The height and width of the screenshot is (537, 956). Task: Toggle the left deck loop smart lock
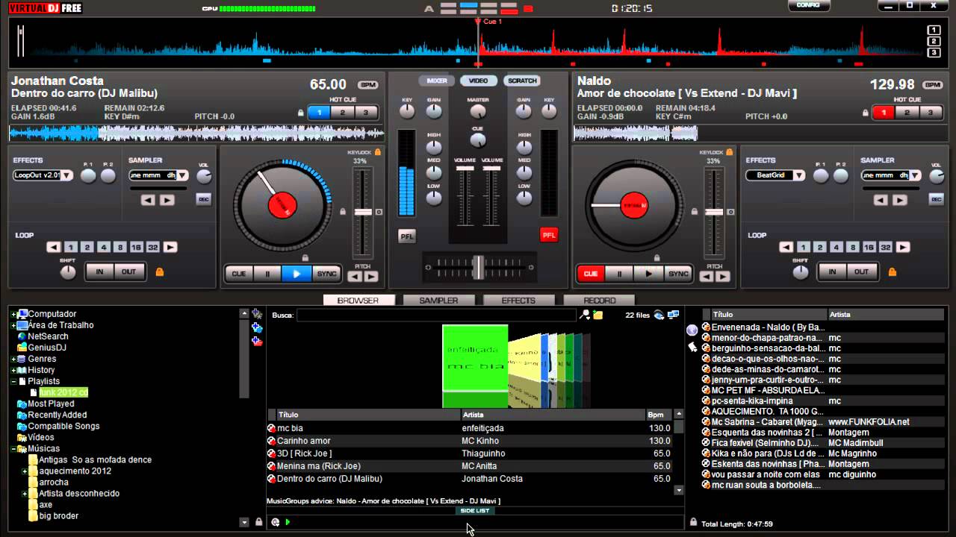pyautogui.click(x=159, y=272)
